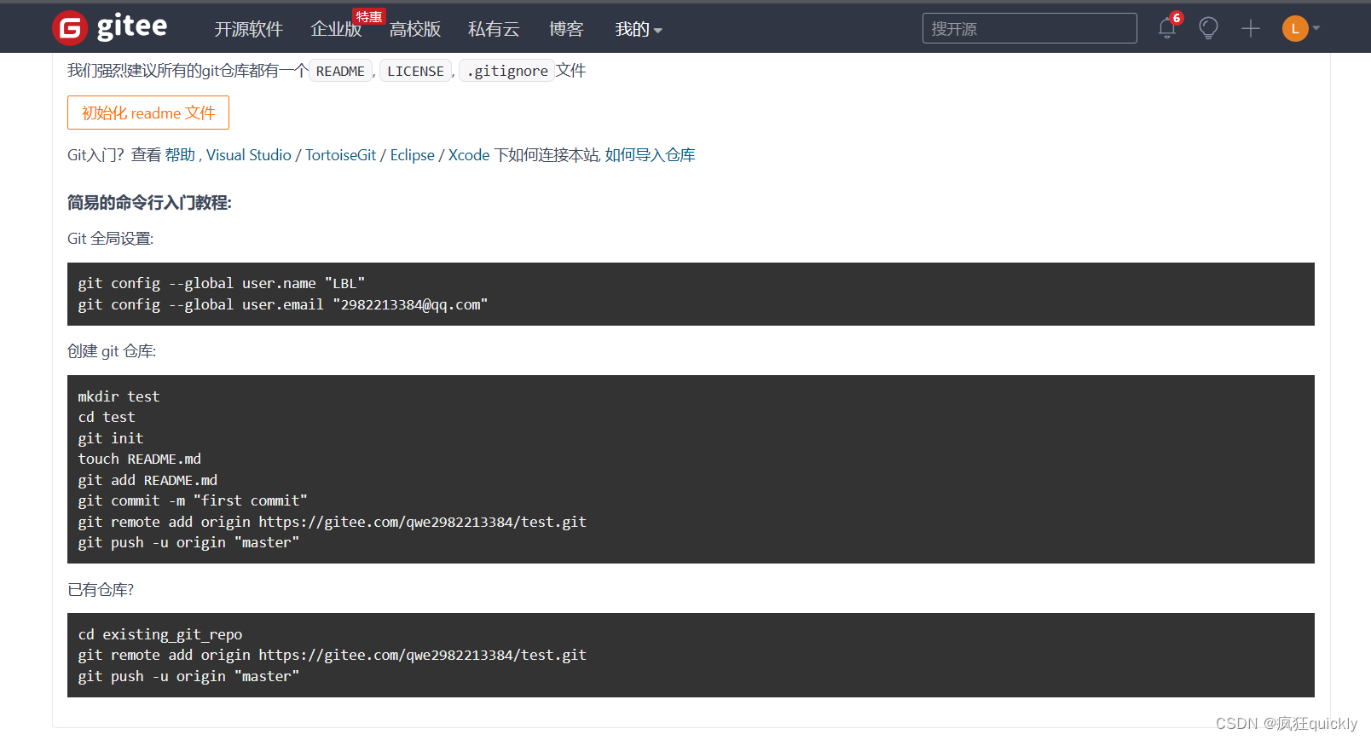Click the Gitee logo
Viewport: 1371px width, 740px height.
click(x=110, y=28)
